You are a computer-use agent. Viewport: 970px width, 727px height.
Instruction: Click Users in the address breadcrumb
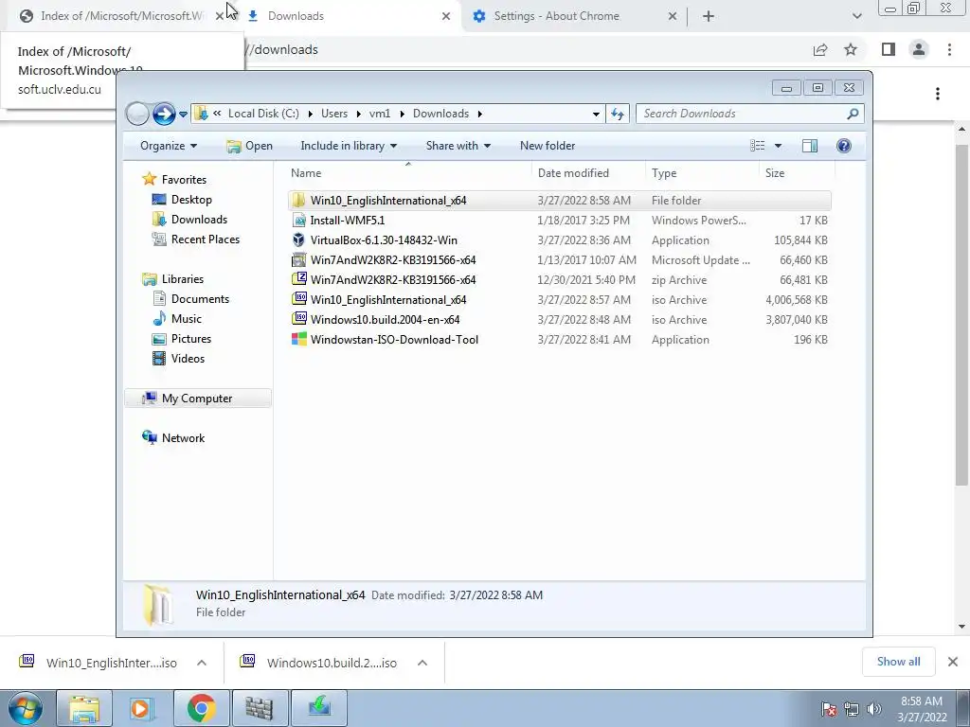(334, 114)
